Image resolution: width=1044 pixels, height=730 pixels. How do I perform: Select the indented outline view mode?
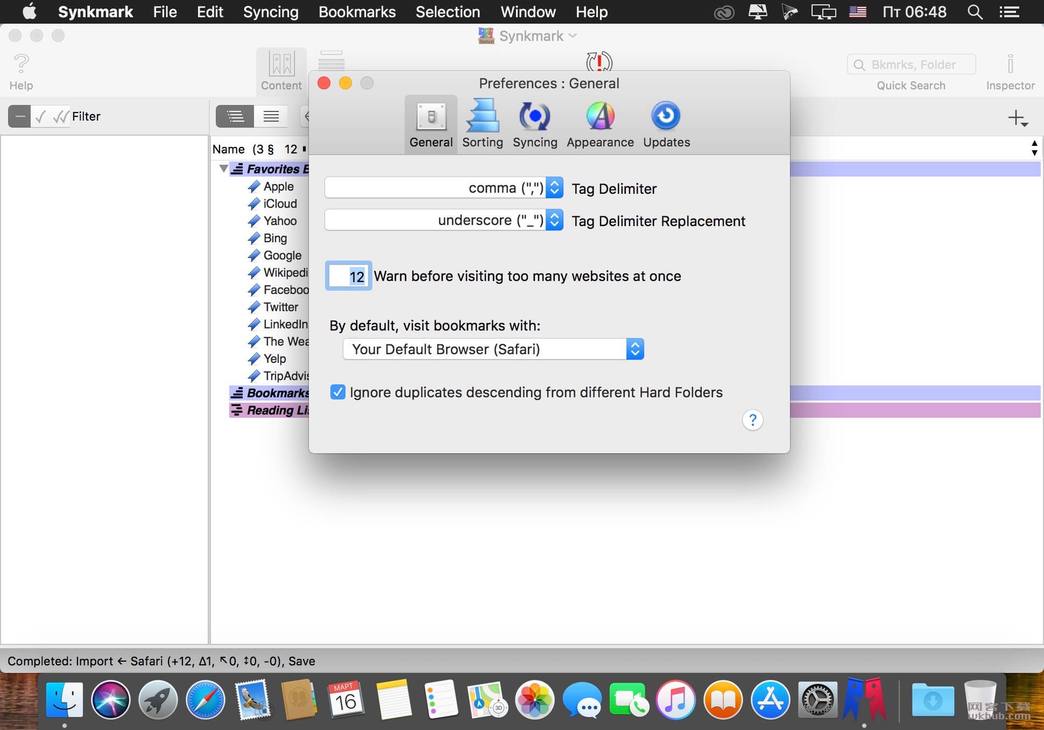235,116
